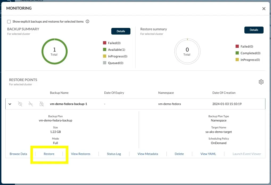The height and width of the screenshot is (185, 271).
Task: Click the Mode value Full
Action: click(x=55, y=143)
